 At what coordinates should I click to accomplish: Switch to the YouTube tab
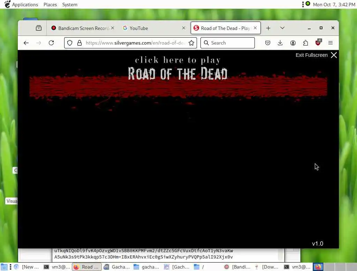tap(154, 28)
